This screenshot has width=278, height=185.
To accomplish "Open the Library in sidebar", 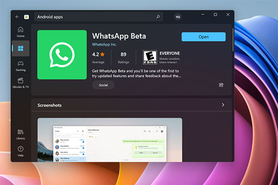I will pyautogui.click(x=20, y=135).
